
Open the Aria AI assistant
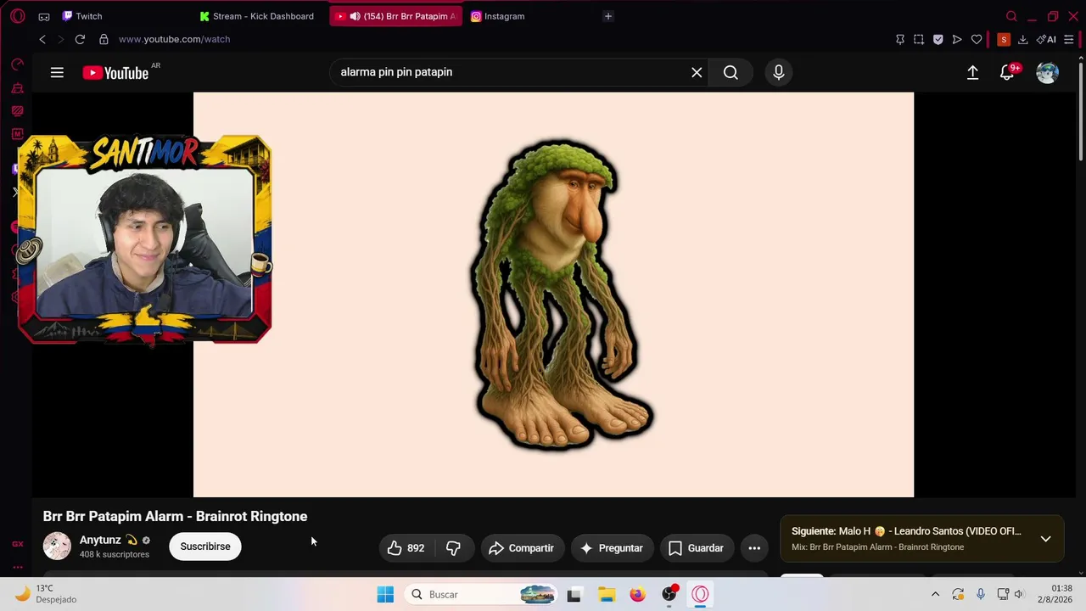(x=1046, y=39)
